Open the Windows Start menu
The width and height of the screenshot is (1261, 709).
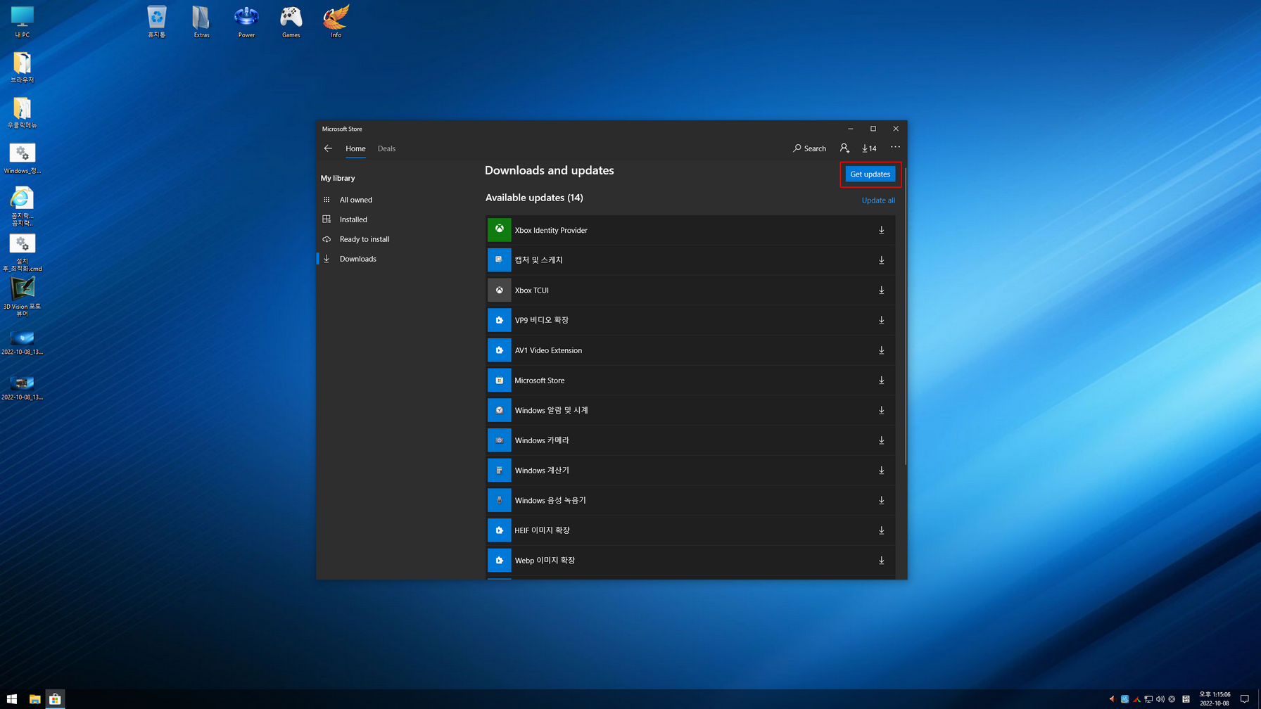pyautogui.click(x=12, y=699)
